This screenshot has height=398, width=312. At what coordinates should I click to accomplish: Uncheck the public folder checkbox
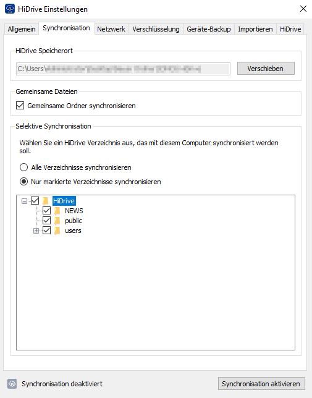click(47, 221)
